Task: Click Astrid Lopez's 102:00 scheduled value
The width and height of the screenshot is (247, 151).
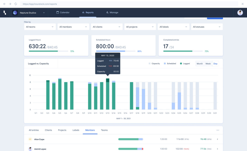Action: tap(179, 149)
